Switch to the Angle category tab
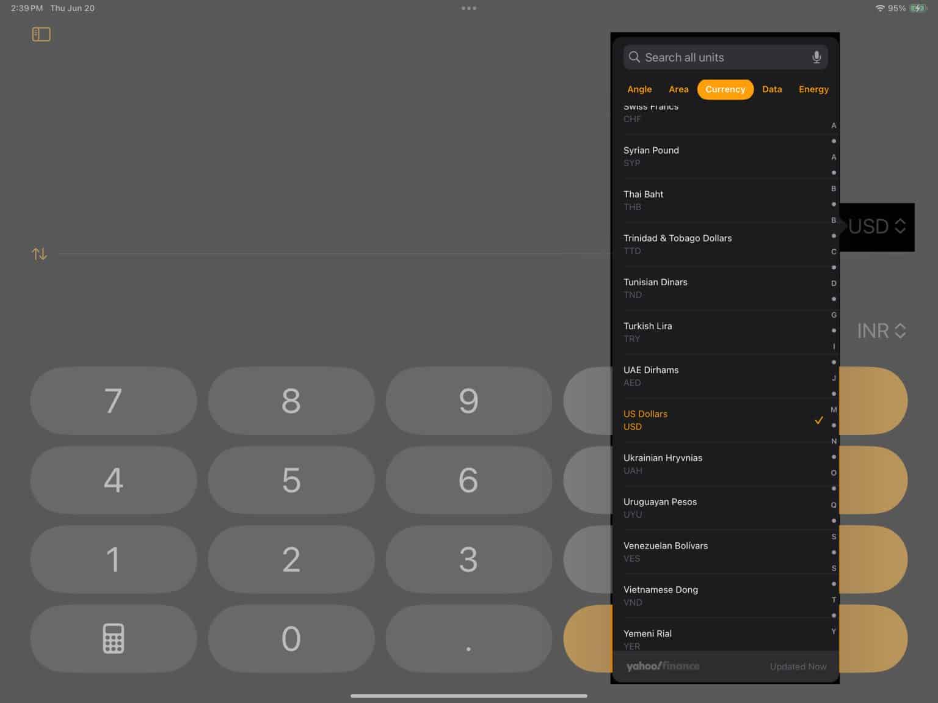 [639, 89]
